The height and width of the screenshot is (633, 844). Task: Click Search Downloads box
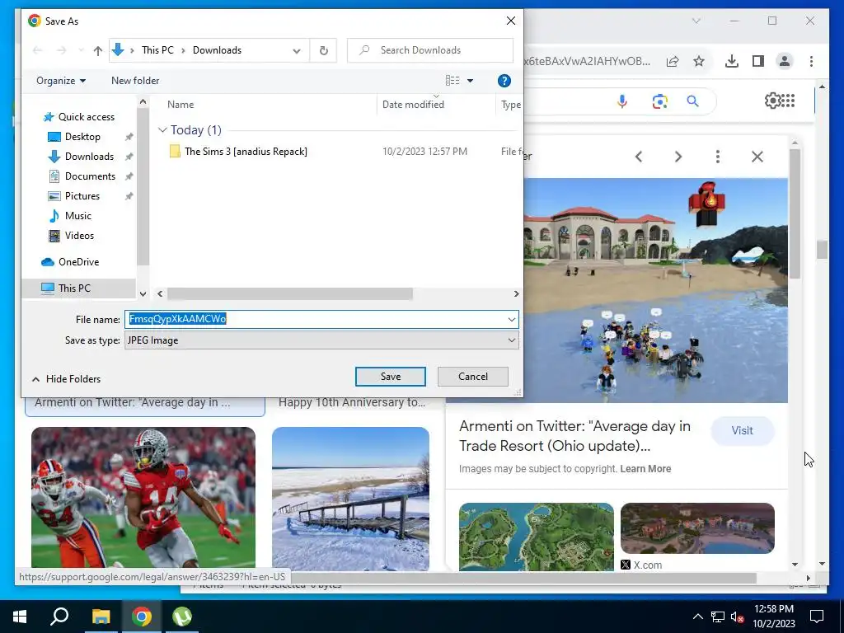tap(430, 50)
